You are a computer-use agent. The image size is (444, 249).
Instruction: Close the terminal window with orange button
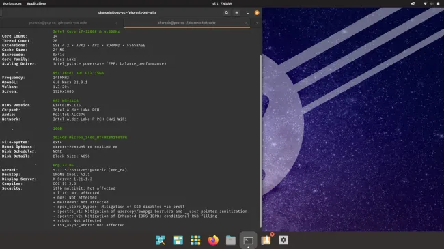point(257,13)
